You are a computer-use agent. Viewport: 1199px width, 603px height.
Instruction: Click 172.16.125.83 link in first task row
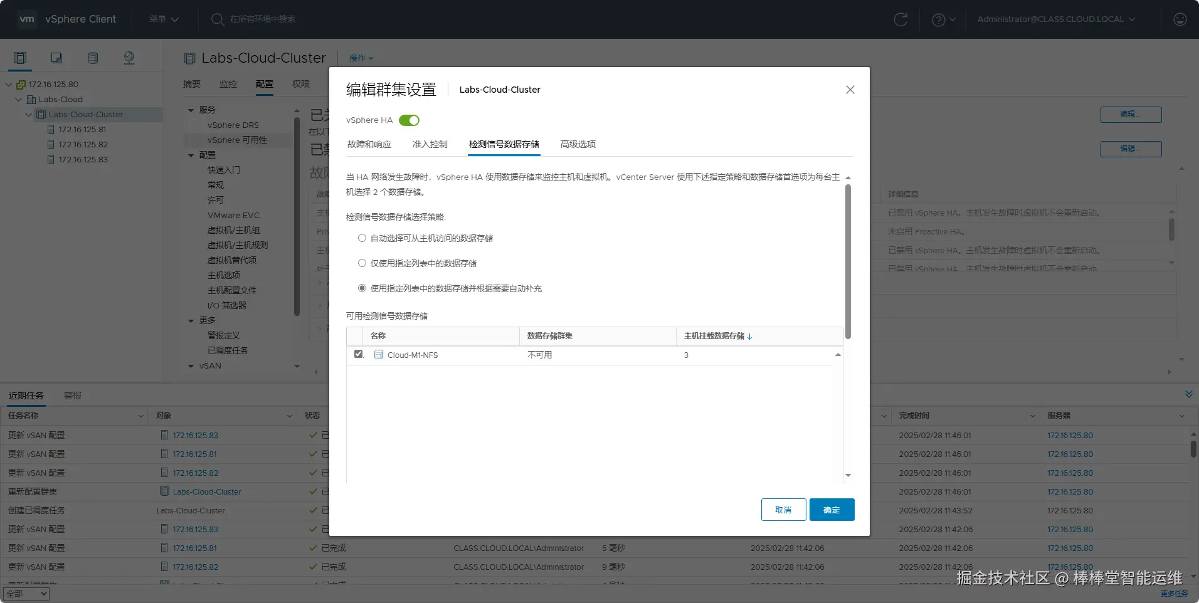(x=196, y=435)
